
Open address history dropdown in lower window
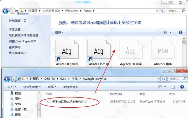click(x=159, y=79)
